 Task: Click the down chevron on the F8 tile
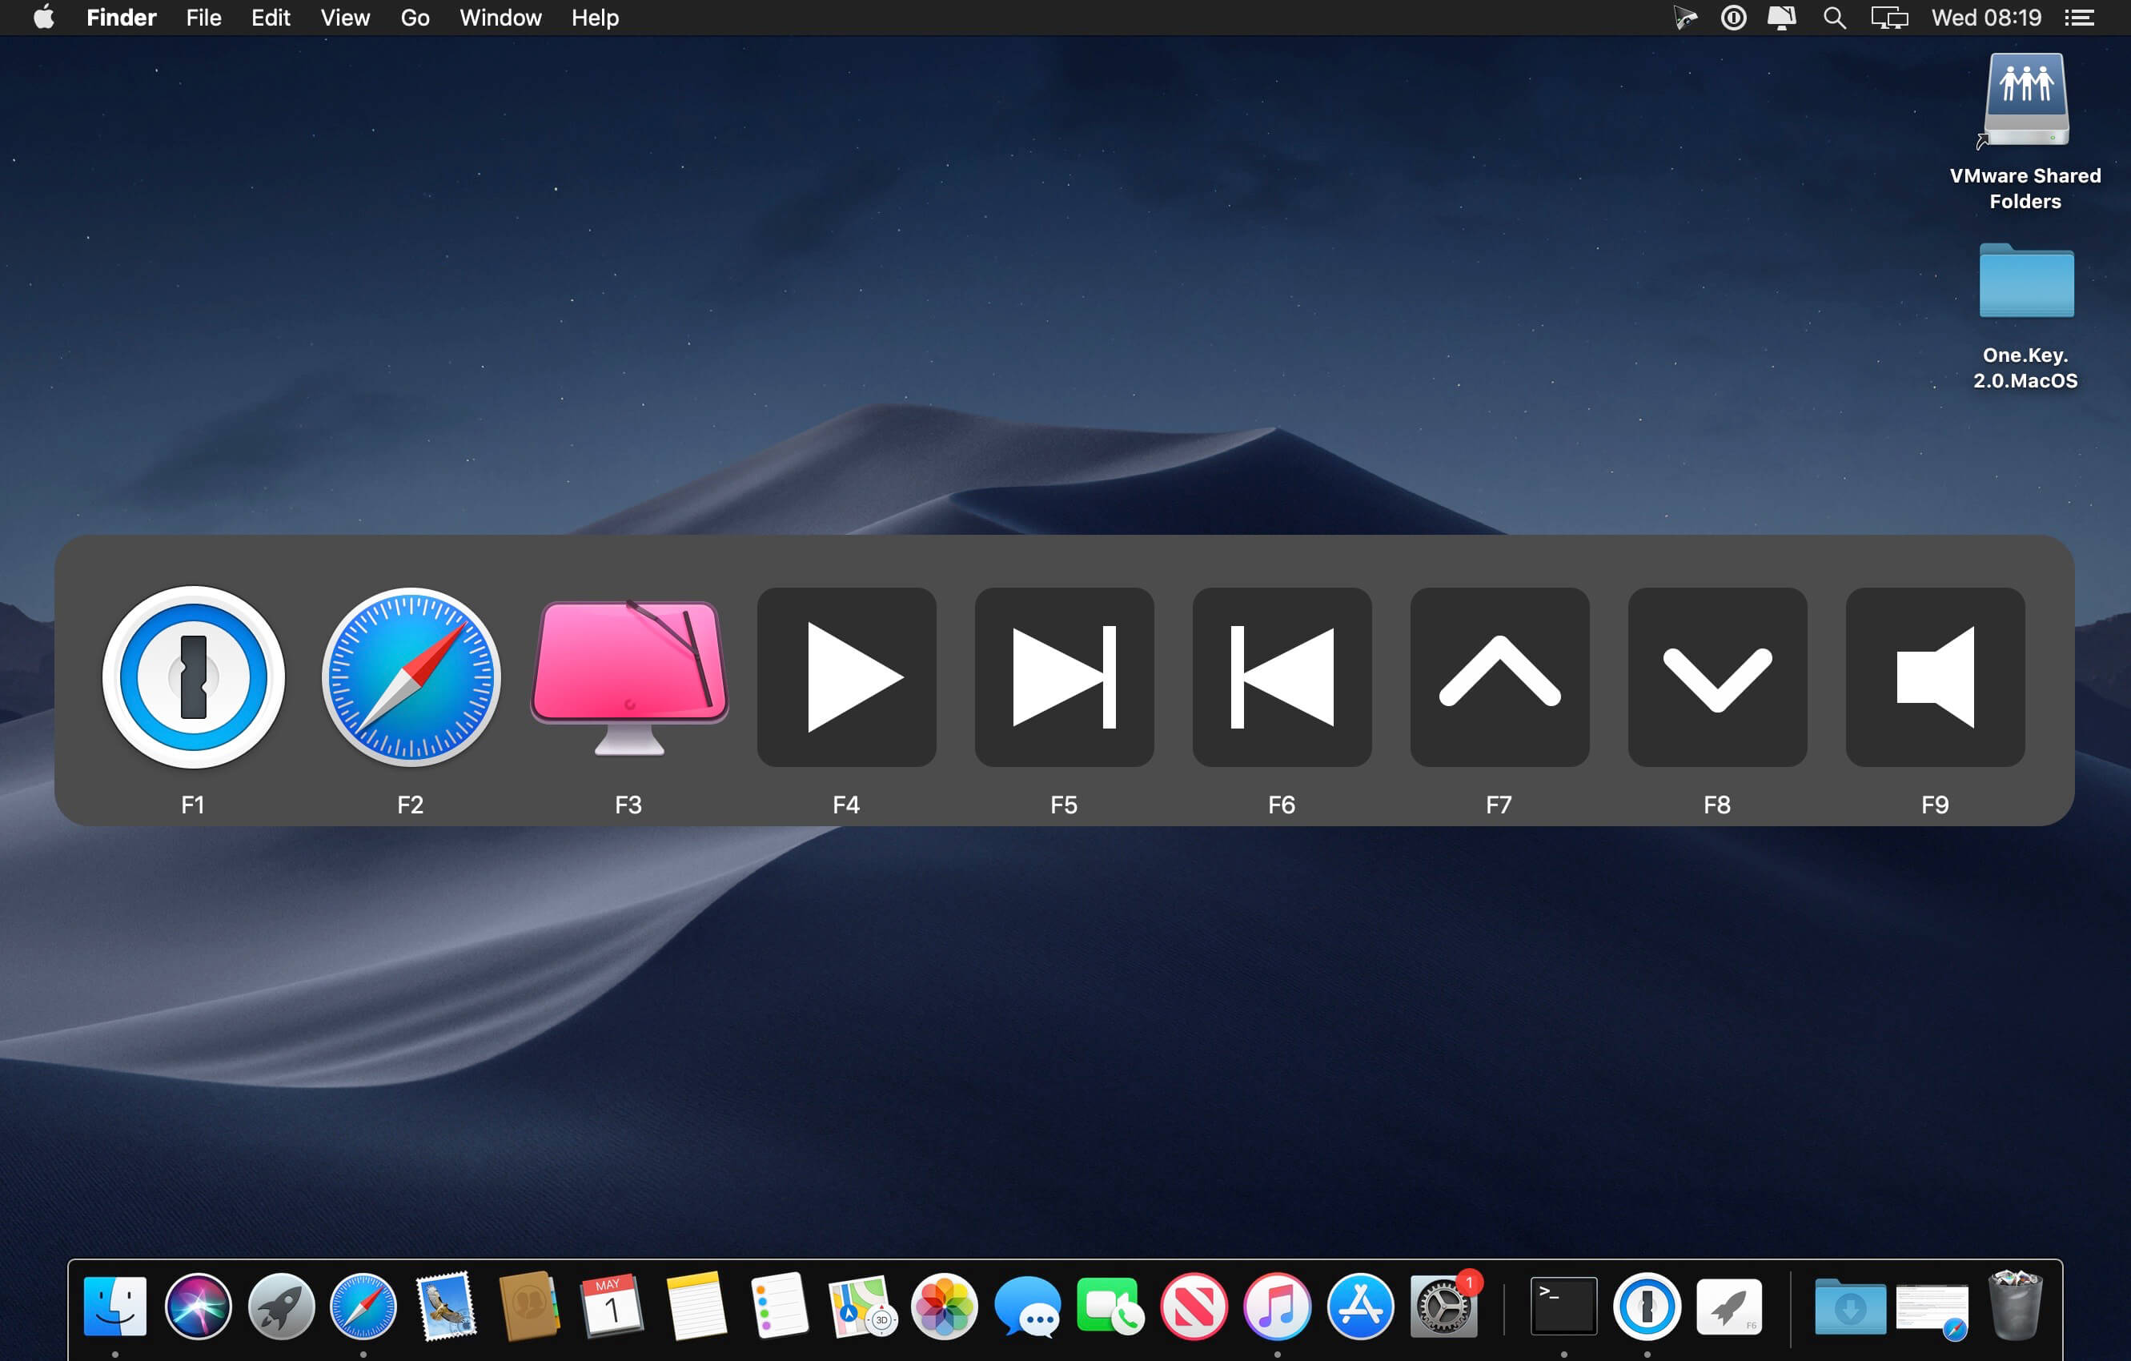(1718, 677)
